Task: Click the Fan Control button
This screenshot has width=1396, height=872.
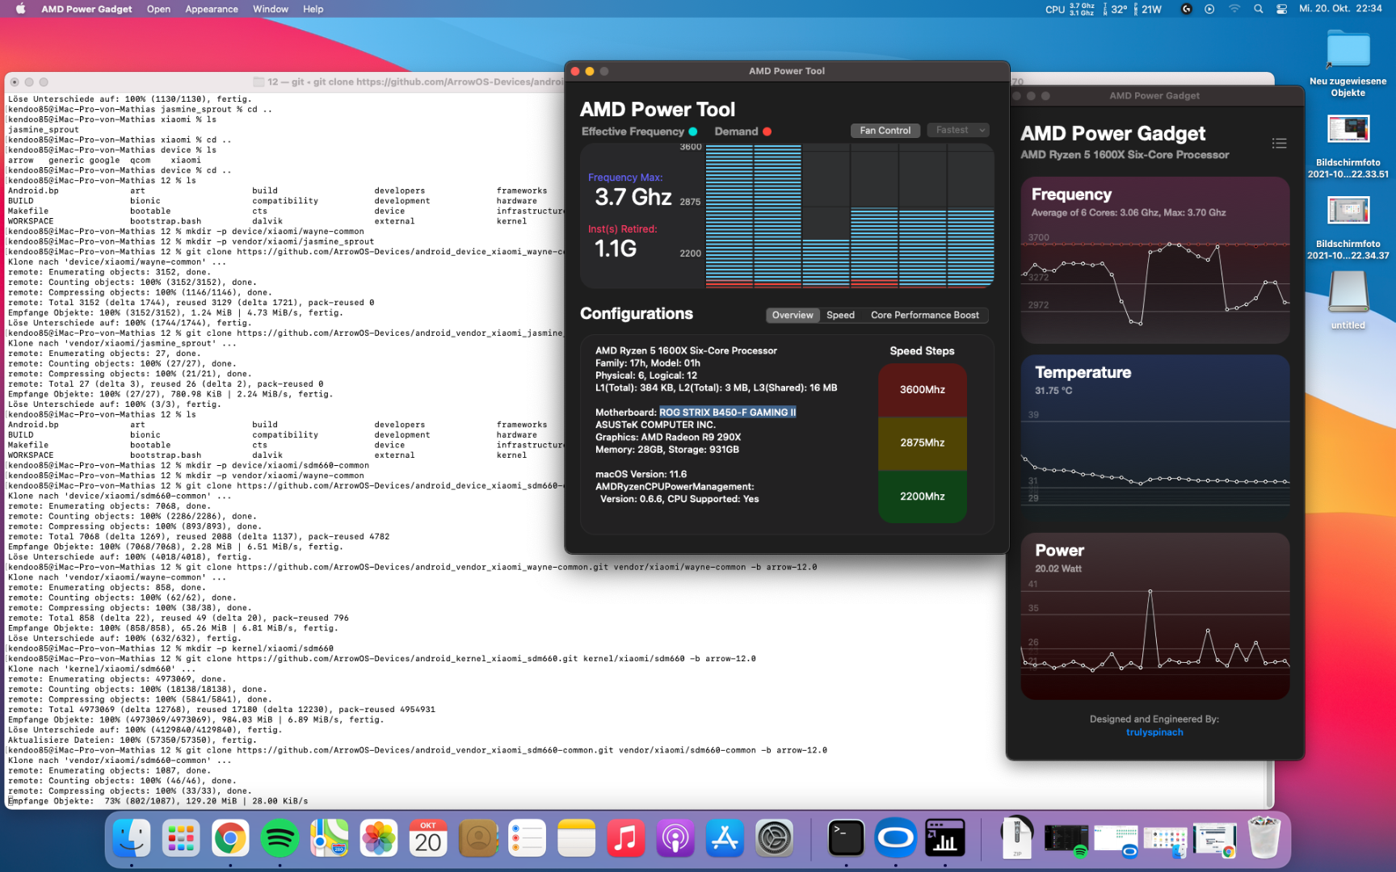Action: click(885, 130)
